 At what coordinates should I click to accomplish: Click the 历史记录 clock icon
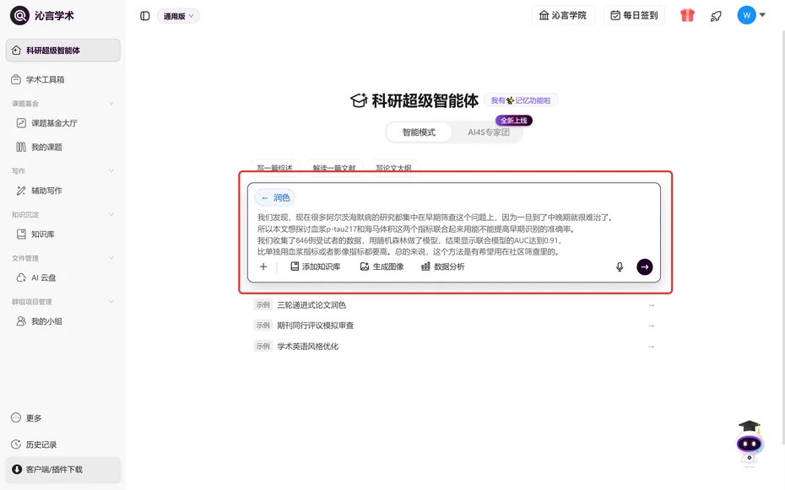(16, 444)
